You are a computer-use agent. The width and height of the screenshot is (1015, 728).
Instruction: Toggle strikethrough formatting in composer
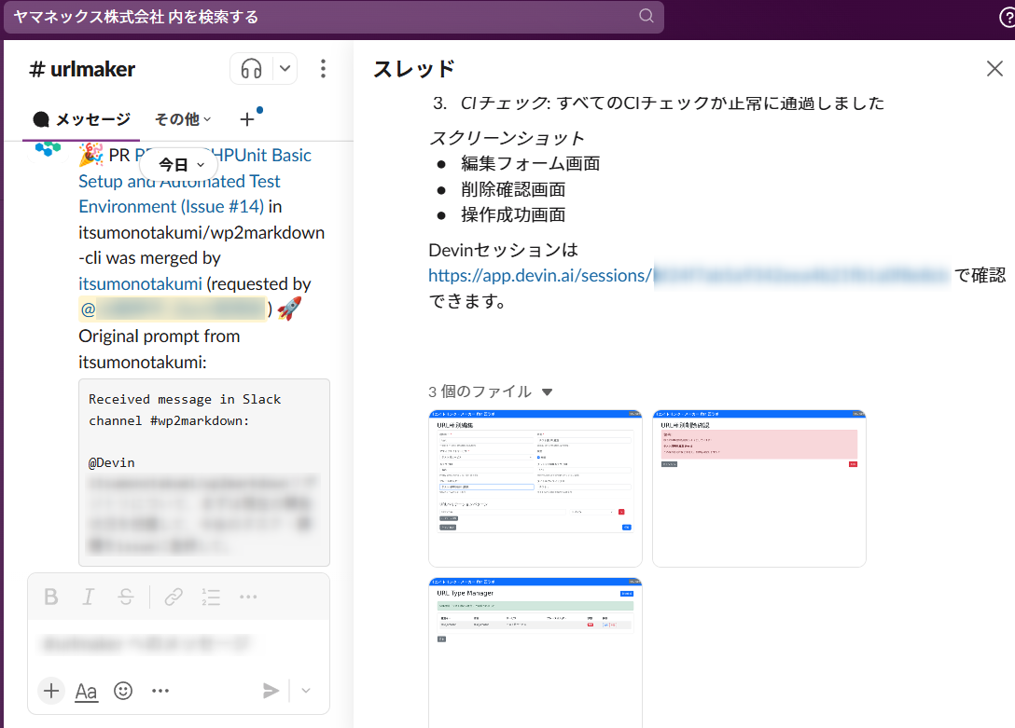pyautogui.click(x=126, y=597)
